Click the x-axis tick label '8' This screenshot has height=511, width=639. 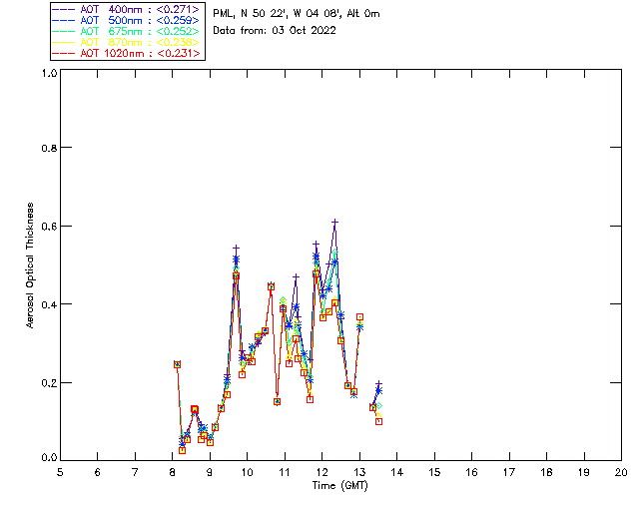pos(173,472)
